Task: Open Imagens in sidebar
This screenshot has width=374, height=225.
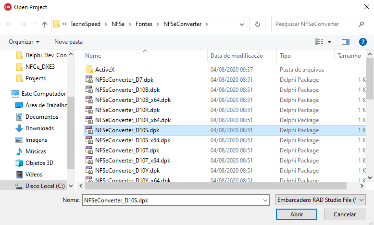Action: click(x=31, y=140)
